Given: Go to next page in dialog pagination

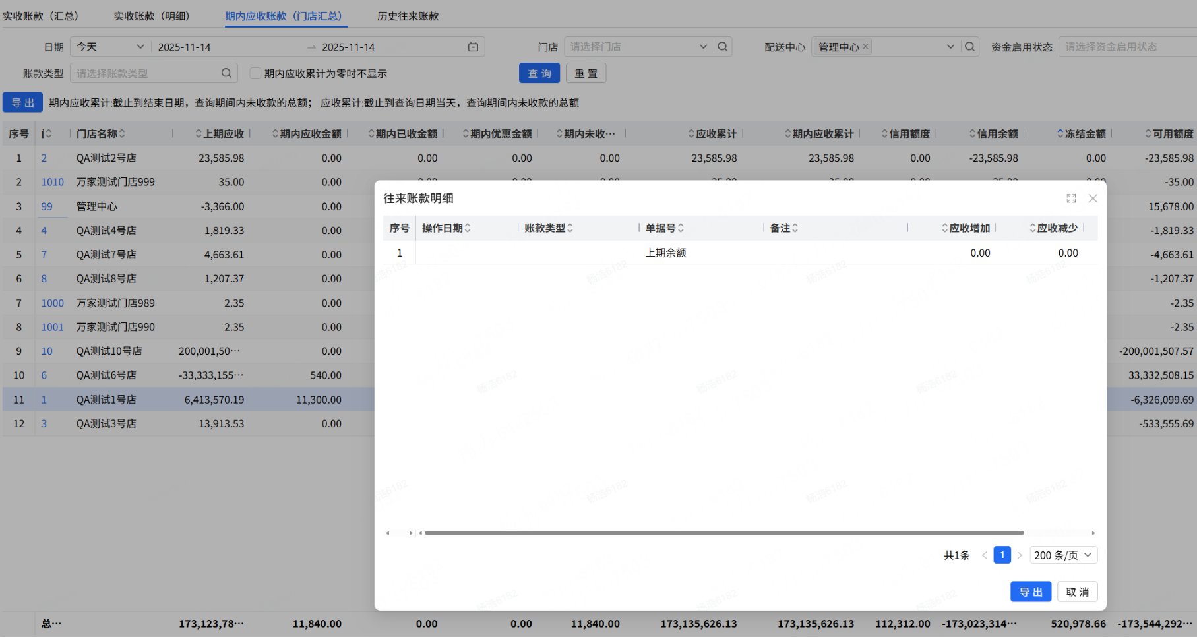Looking at the screenshot, I should pos(1020,555).
